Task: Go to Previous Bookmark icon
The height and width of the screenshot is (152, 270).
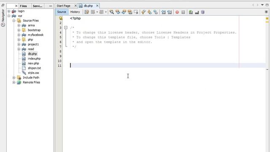Action: coord(143,12)
